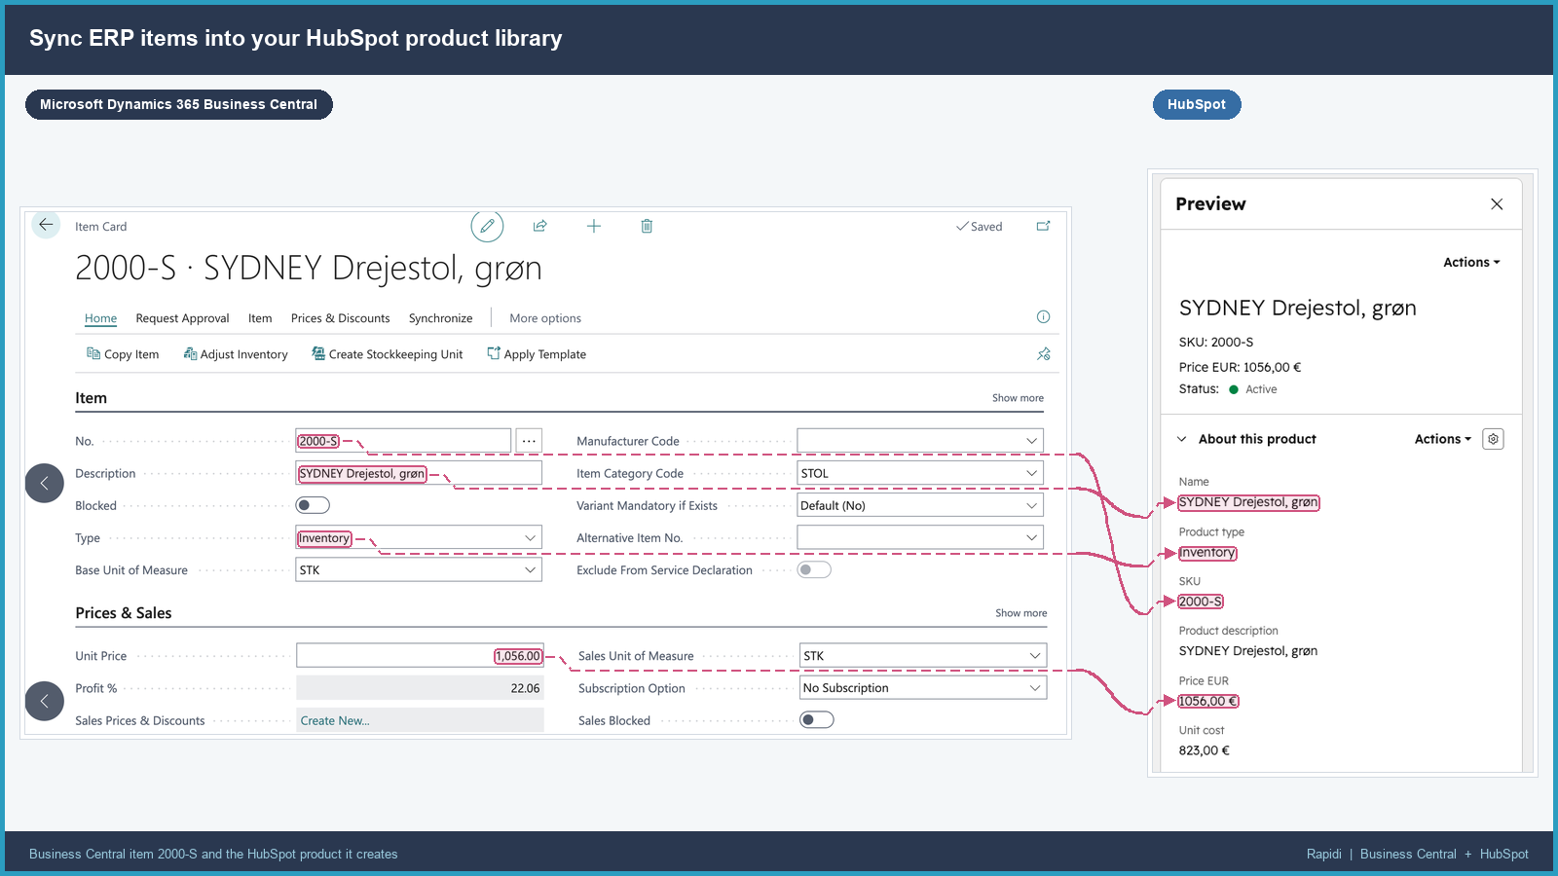Click the info circle icon
The image size is (1558, 876).
coord(1043,317)
